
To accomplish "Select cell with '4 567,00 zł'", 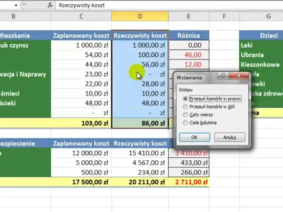I will 140,163.
